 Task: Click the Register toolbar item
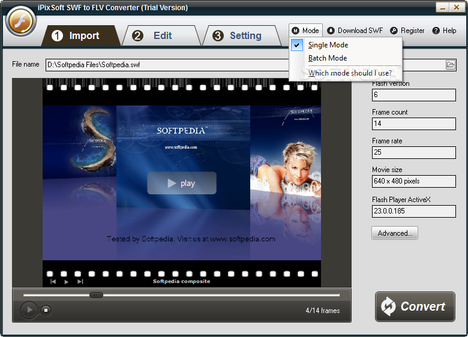tap(407, 31)
